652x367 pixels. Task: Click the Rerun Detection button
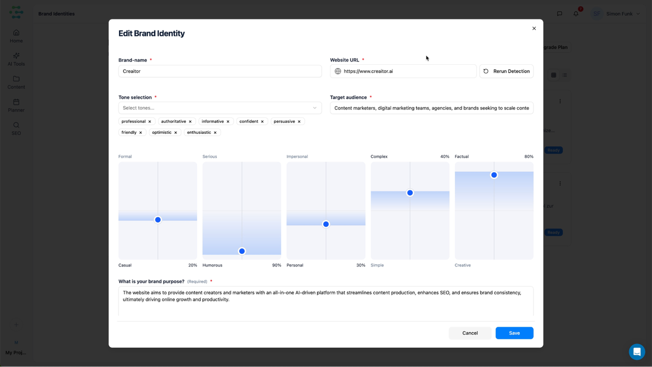coord(506,71)
